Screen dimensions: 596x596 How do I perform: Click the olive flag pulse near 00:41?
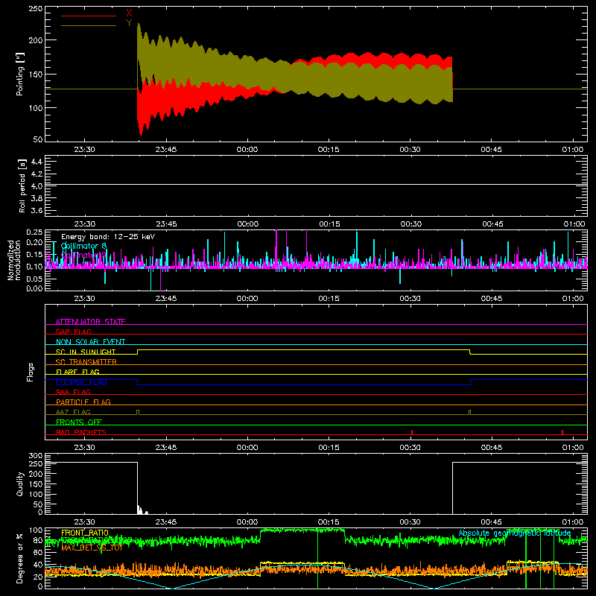(470, 413)
